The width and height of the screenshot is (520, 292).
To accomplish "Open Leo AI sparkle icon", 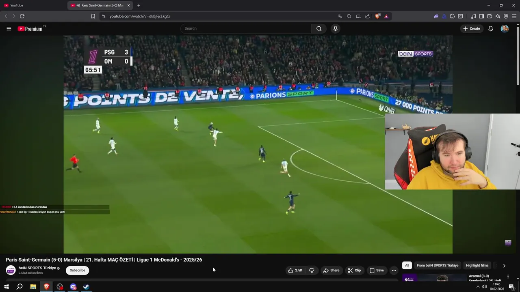I will 498,16.
